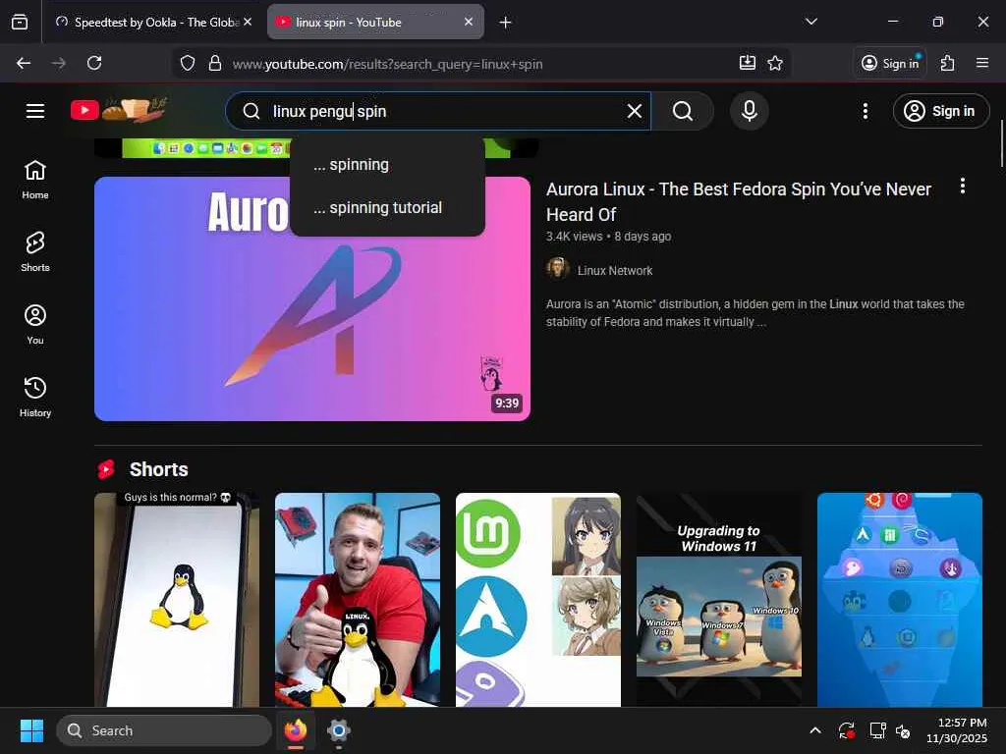Click Firefox account Sign in button
Screen dimensions: 1006x754
(890, 63)
